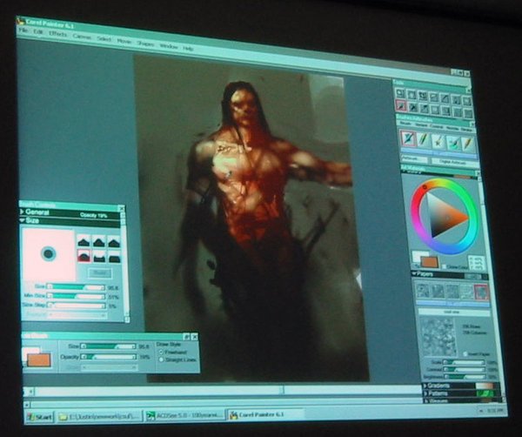Open the Window menu

tap(169, 46)
